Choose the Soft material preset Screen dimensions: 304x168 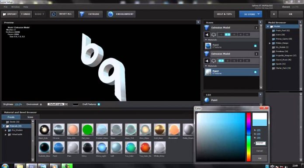pos(116,147)
